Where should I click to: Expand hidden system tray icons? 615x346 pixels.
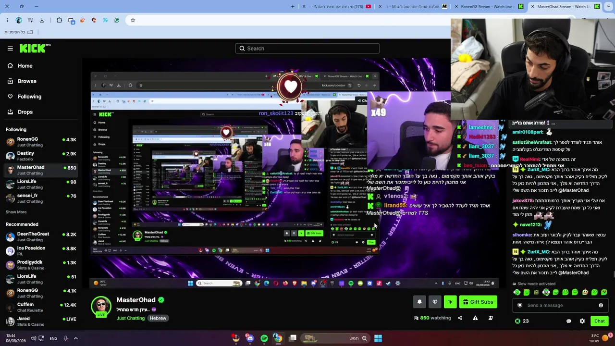click(x=75, y=338)
